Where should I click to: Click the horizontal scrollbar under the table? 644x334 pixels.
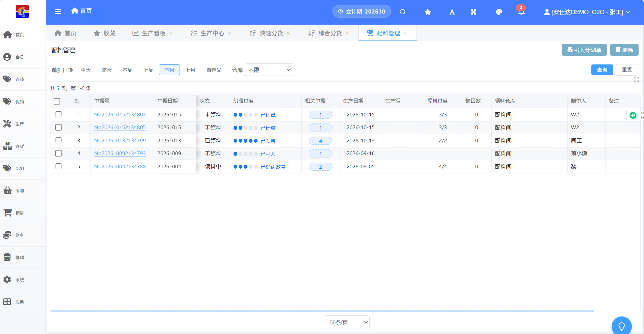pos(322,311)
